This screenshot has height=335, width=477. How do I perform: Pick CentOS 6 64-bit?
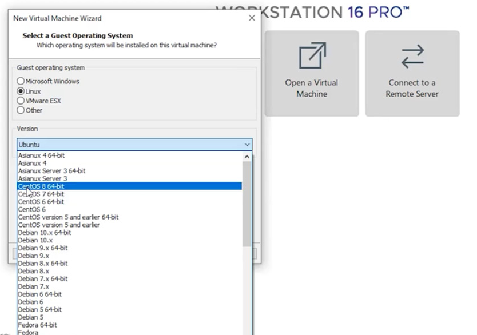pos(130,202)
